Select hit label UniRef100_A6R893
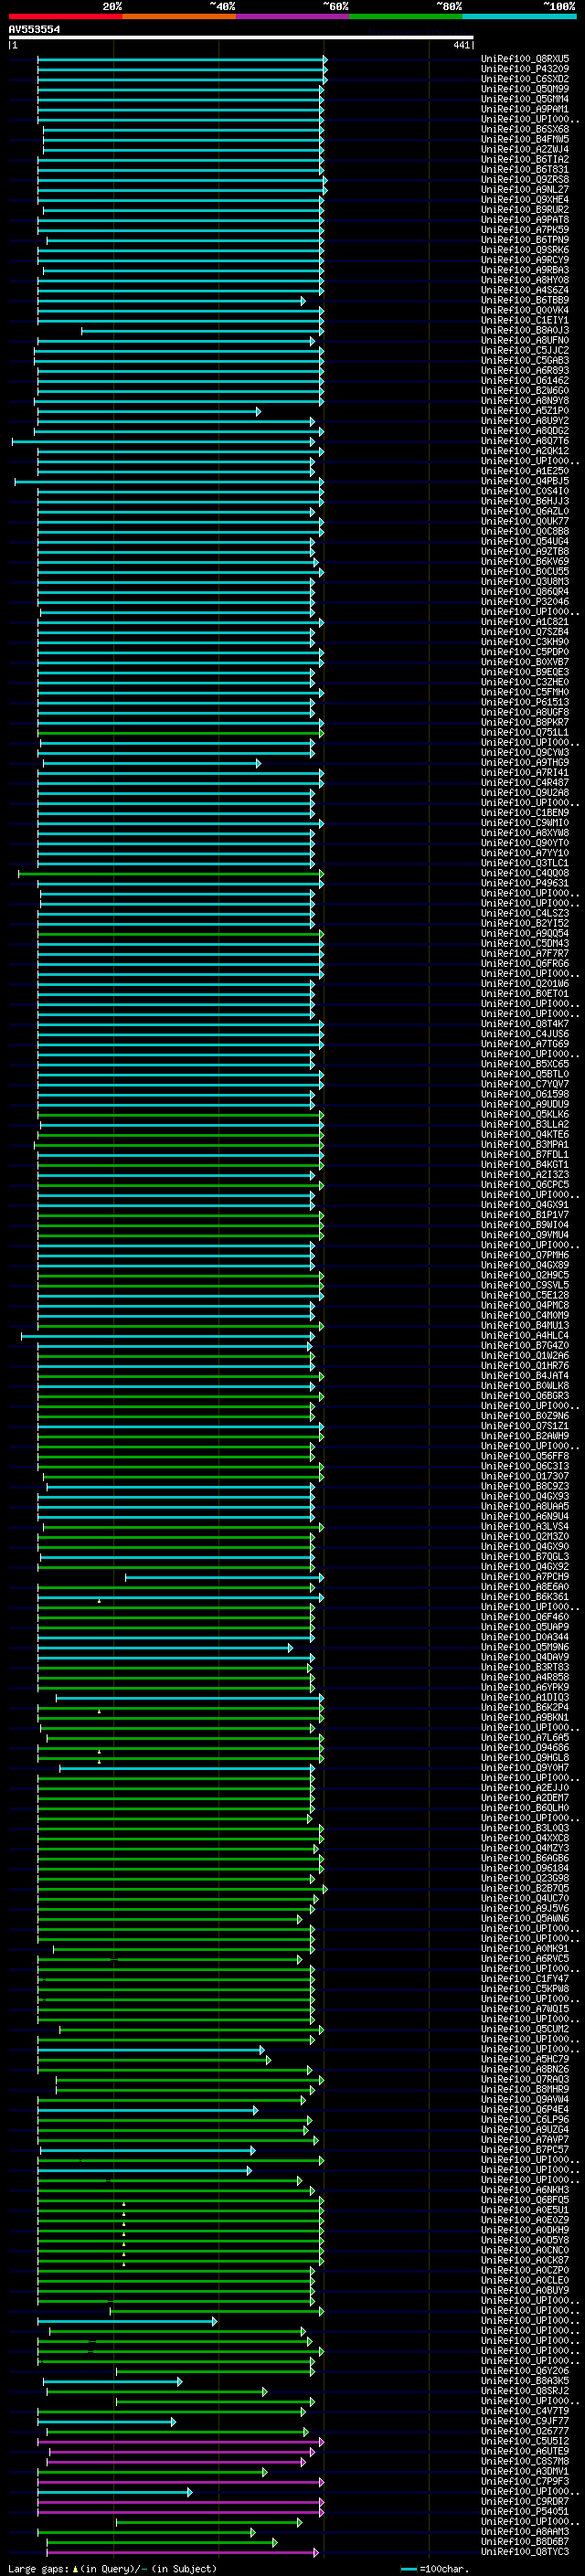The image size is (585, 2576). coord(525,371)
